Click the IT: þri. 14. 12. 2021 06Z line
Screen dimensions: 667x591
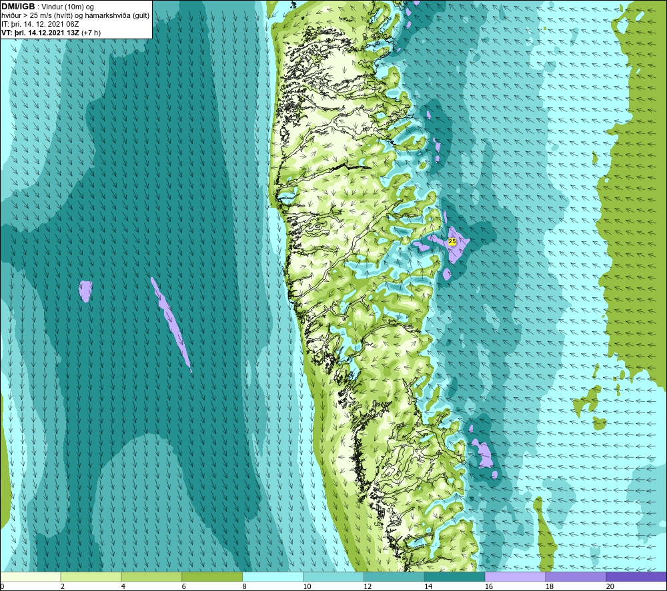(x=40, y=24)
